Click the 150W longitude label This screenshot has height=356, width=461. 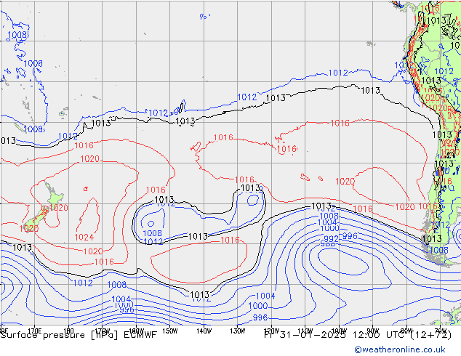(170, 331)
